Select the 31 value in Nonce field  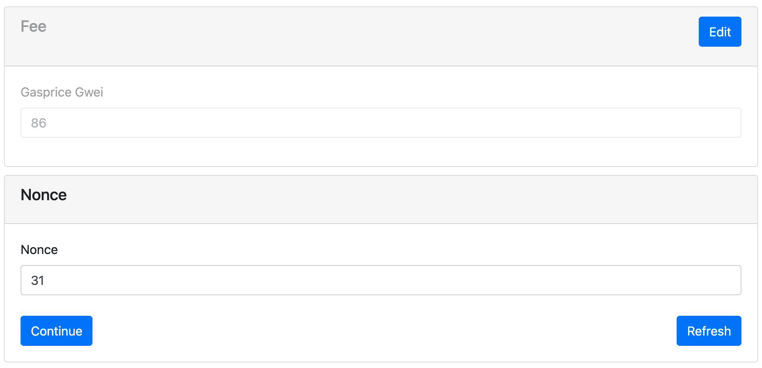(38, 281)
